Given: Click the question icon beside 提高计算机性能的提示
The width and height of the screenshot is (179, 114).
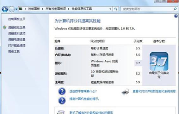Looking at the screenshot, I should pos(62,101).
